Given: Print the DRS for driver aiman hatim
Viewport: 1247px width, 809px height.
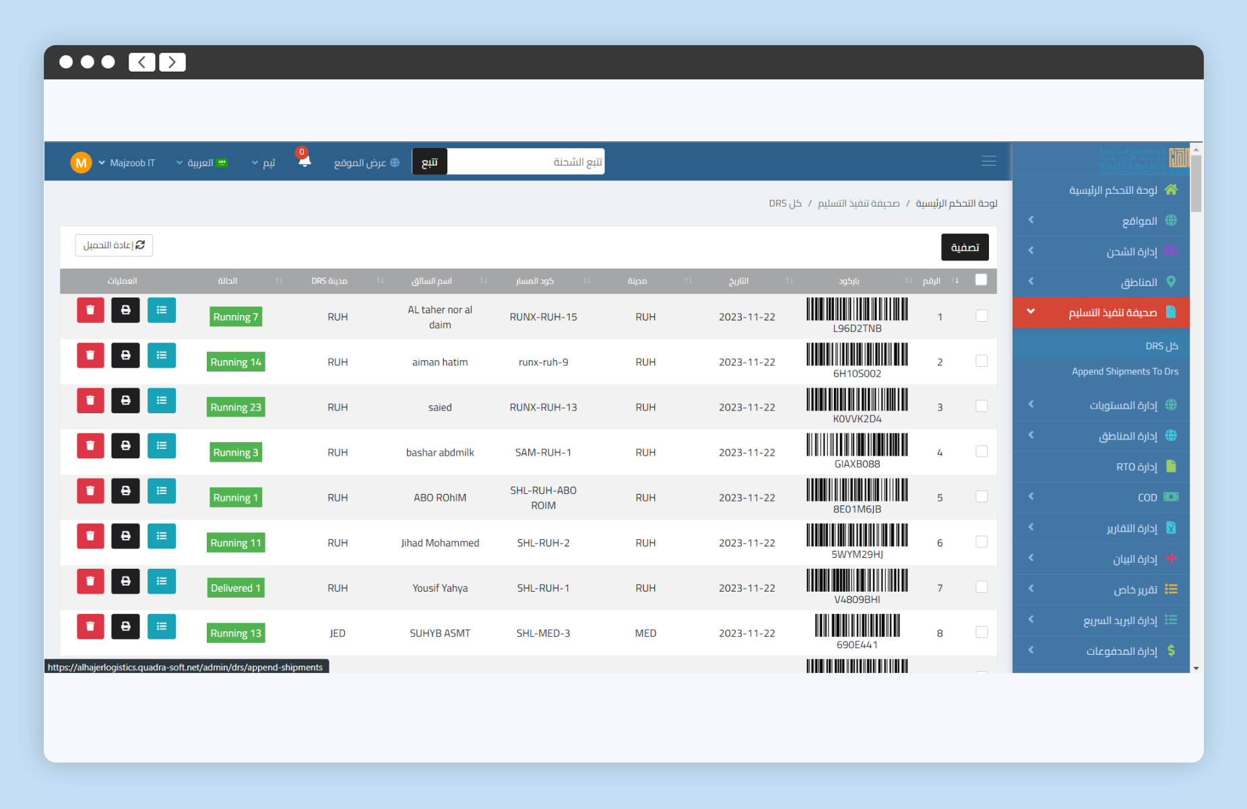Looking at the screenshot, I should 125,355.
